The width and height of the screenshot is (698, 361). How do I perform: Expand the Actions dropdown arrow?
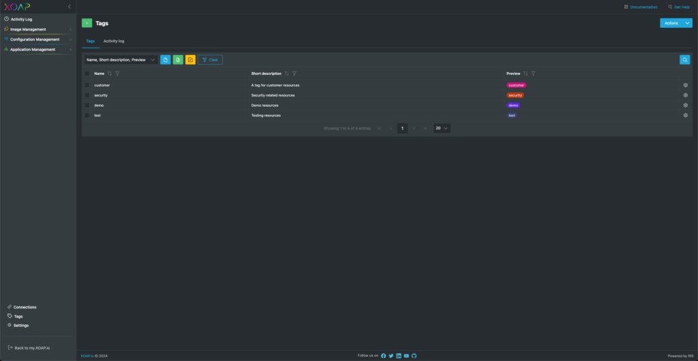pyautogui.click(x=687, y=23)
